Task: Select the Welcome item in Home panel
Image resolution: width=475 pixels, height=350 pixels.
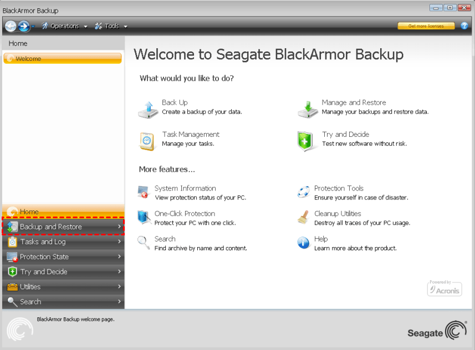Action: pyautogui.click(x=62, y=59)
